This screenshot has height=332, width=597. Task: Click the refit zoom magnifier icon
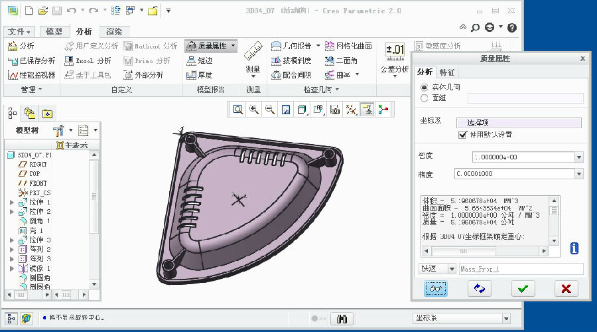(x=237, y=110)
